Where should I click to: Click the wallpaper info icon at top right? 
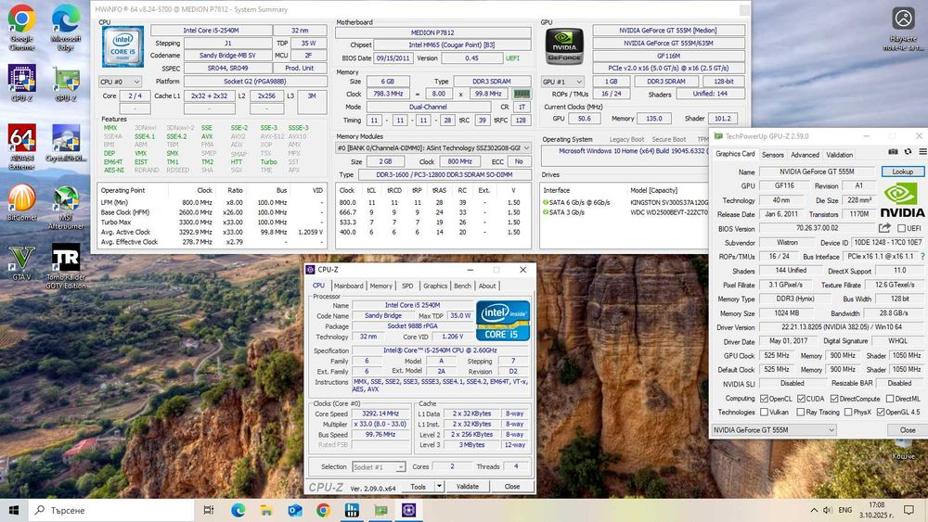(x=904, y=19)
